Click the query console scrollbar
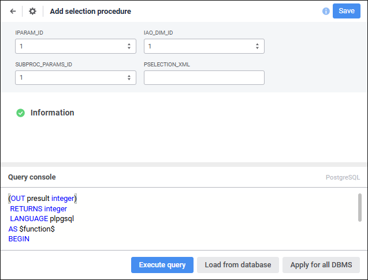This screenshot has height=280, width=368. [359, 207]
